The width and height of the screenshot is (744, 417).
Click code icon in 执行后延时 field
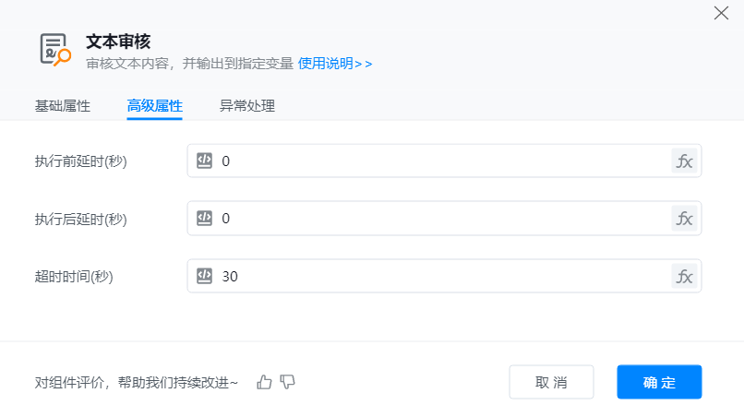pos(205,219)
